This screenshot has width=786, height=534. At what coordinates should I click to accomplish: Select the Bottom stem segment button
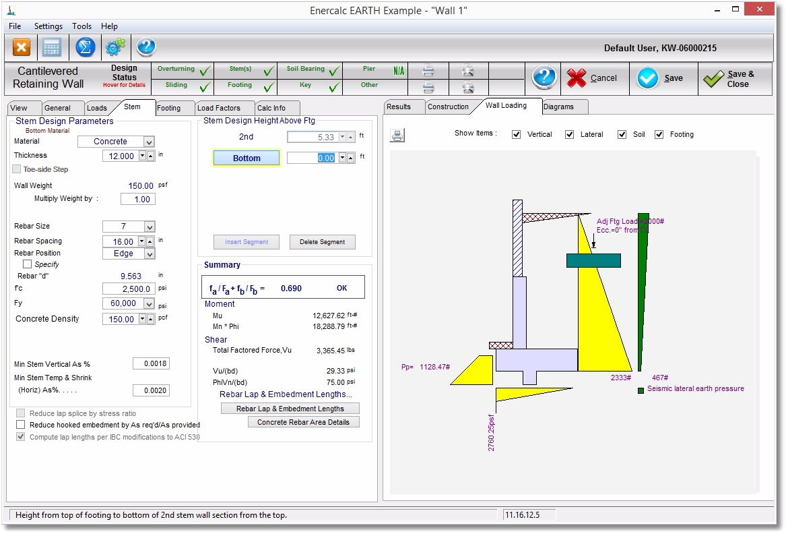247,158
